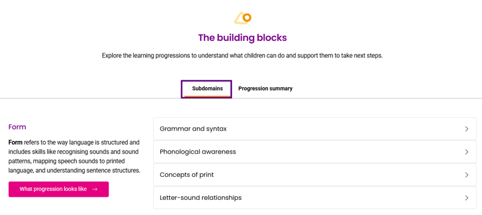Click The building blocks title

(242, 37)
